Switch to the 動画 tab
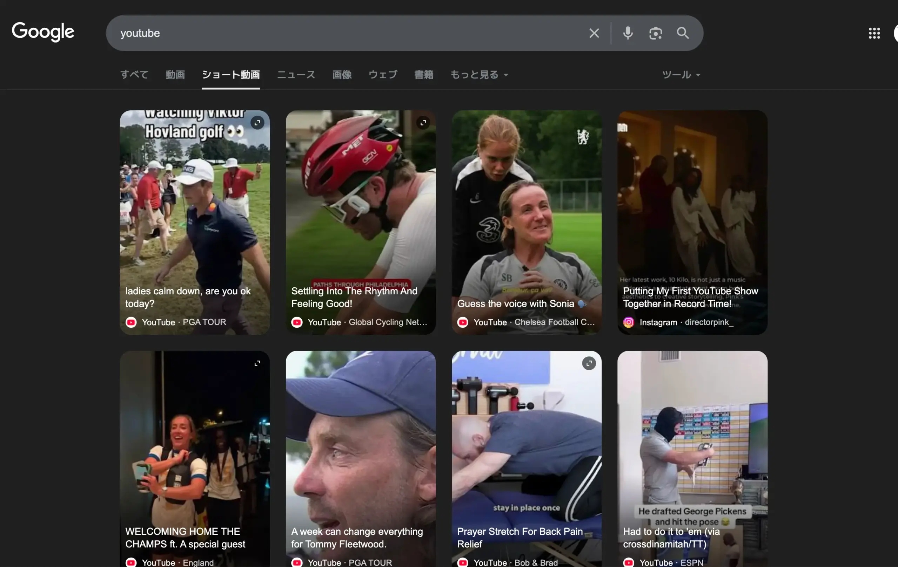The width and height of the screenshot is (898, 567). (175, 75)
